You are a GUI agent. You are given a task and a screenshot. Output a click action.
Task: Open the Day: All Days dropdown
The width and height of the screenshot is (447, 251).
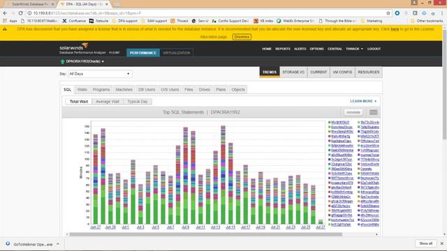(x=100, y=74)
